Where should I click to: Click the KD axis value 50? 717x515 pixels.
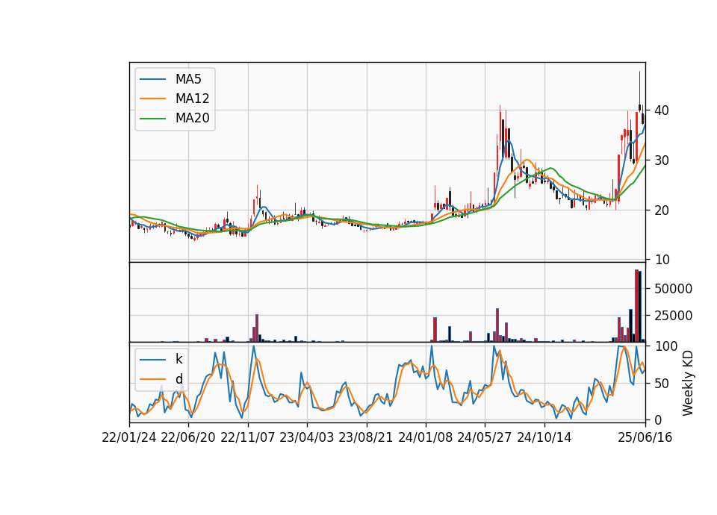click(x=662, y=384)
